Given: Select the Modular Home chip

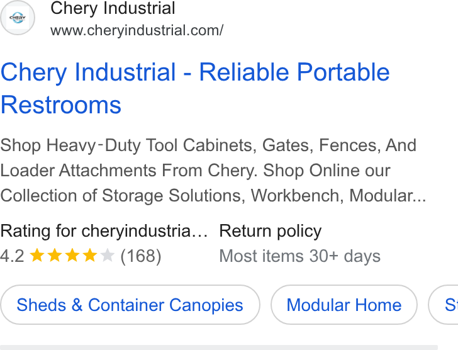Looking at the screenshot, I should 343,305.
